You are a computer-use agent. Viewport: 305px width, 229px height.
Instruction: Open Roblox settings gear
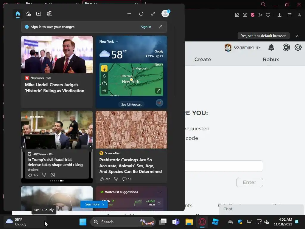click(x=298, y=47)
